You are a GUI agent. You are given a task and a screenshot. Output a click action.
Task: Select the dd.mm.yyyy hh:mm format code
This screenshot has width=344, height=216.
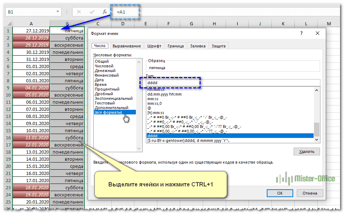164,94
